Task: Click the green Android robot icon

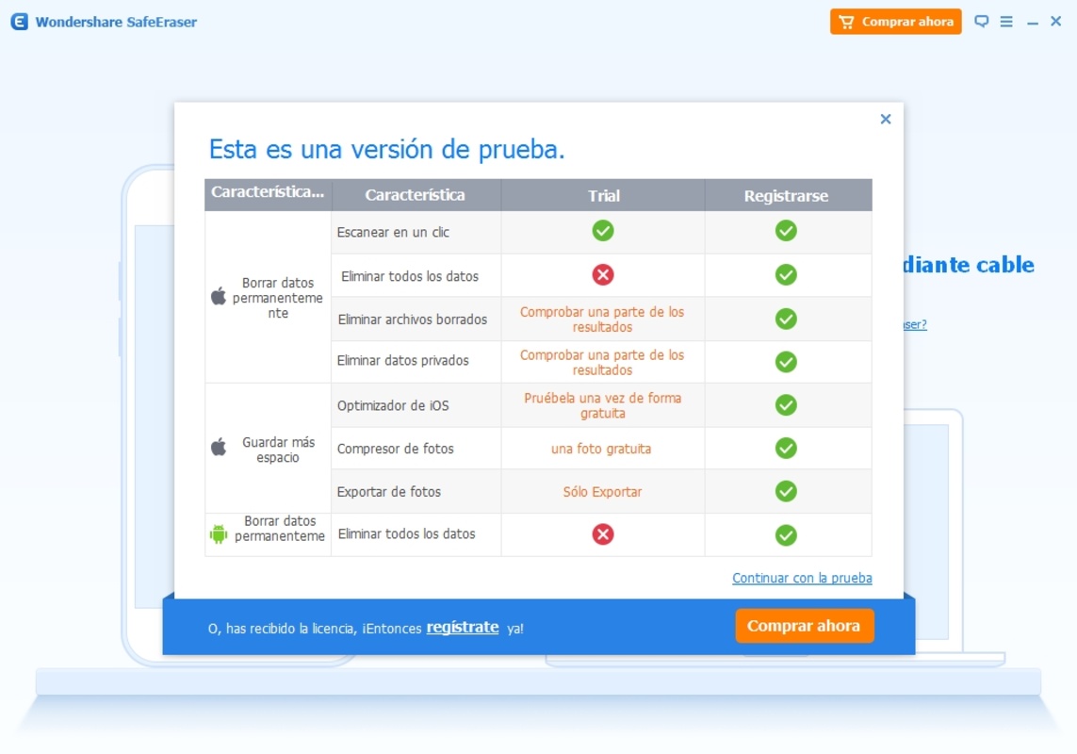Action: 219,533
